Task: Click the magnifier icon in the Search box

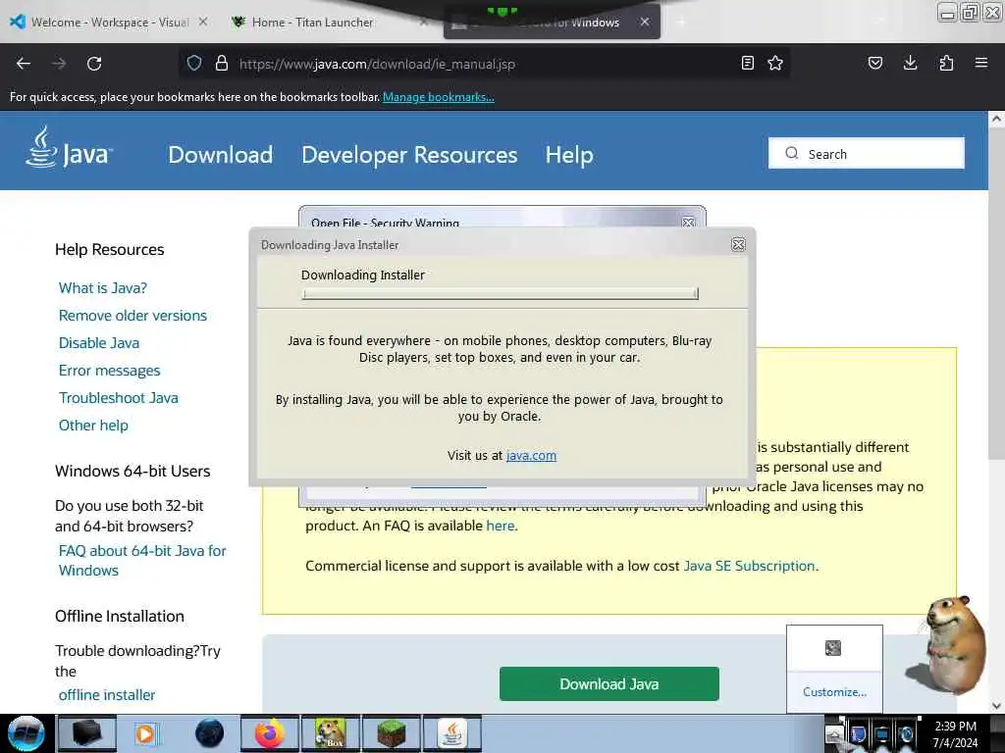Action: pos(792,153)
